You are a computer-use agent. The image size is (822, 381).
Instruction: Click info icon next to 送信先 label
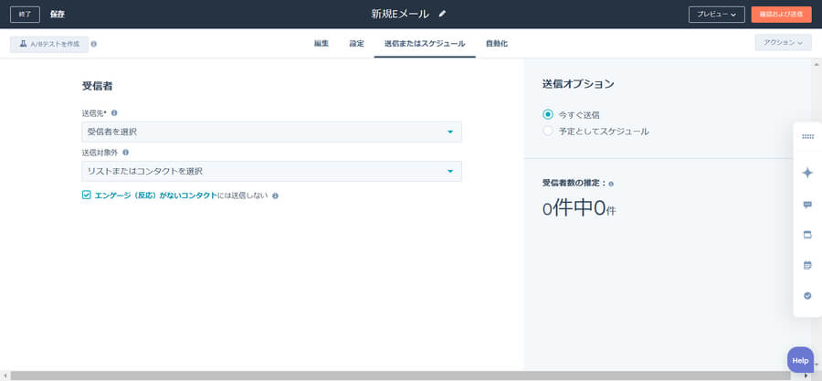[114, 113]
